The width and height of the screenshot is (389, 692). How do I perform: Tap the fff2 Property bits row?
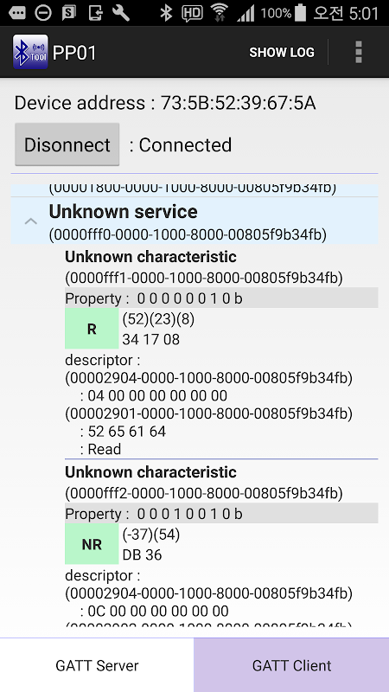click(221, 514)
